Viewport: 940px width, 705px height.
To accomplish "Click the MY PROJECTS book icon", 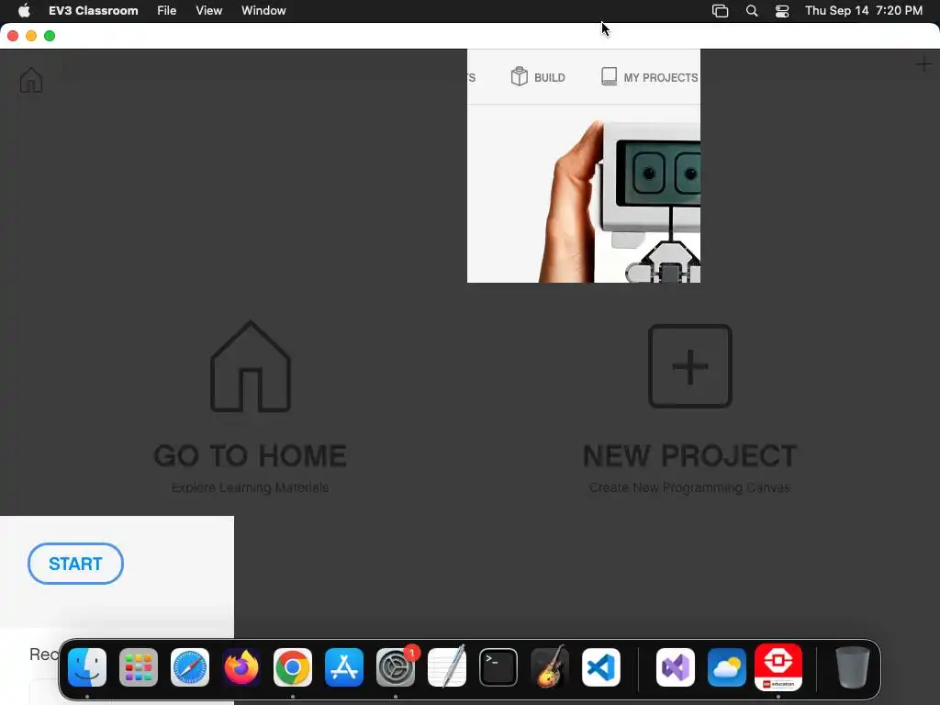I will point(610,77).
